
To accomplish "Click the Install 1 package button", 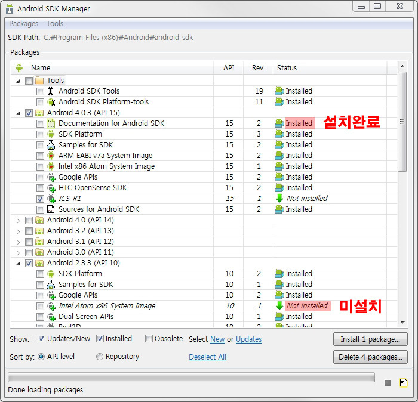I will click(x=370, y=339).
